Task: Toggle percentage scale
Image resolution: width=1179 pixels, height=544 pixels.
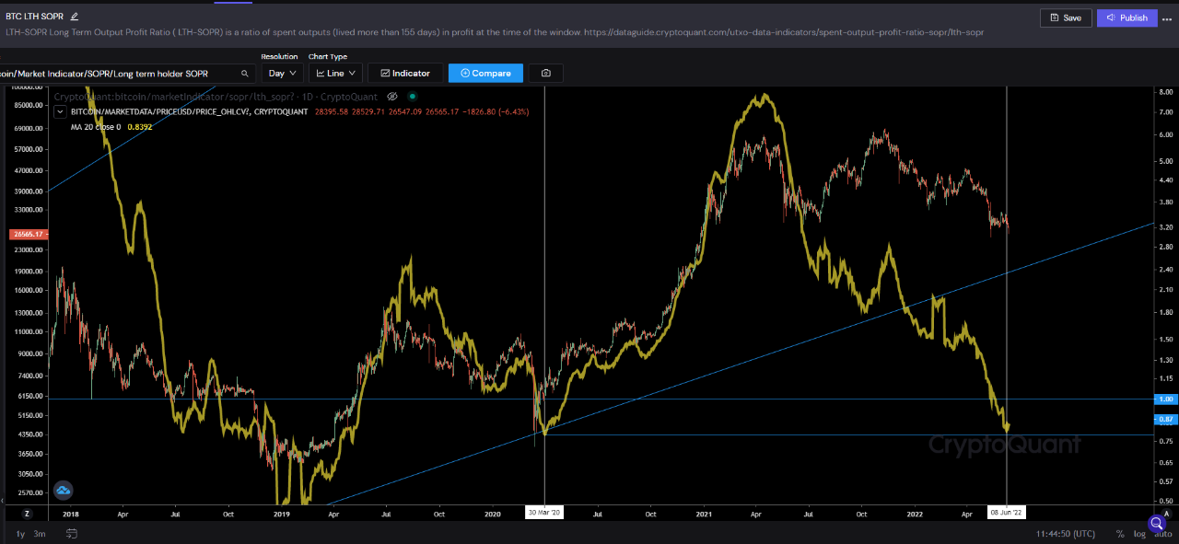Action: point(1120,534)
